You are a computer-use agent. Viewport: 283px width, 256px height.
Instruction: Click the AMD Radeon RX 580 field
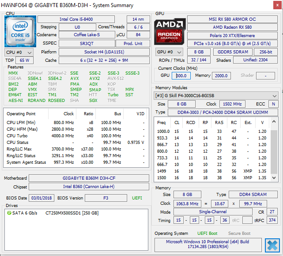[x=232, y=27]
